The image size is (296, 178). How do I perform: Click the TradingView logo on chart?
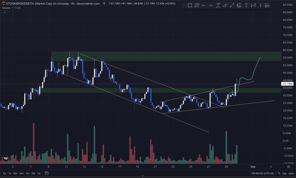[x=6, y=158]
